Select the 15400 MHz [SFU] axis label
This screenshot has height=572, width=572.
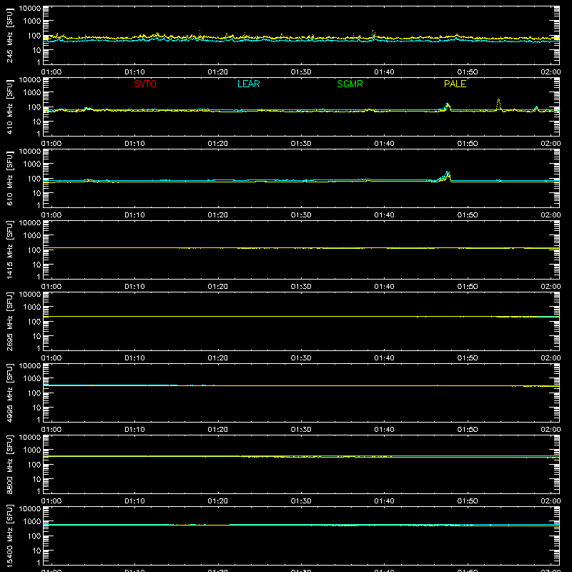(10, 536)
